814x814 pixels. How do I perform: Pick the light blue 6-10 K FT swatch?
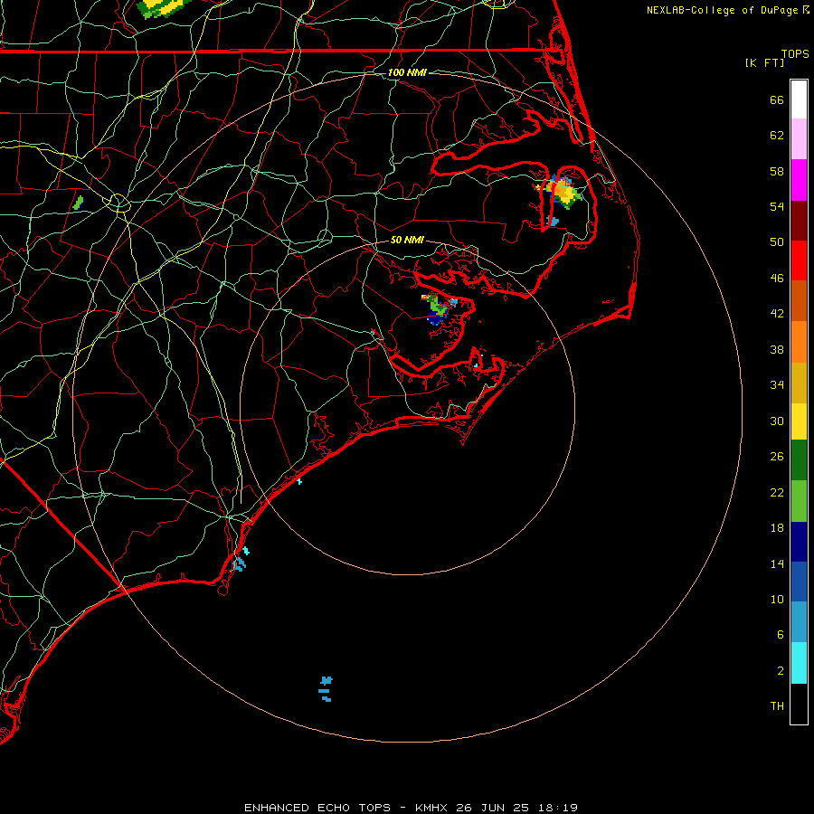pyautogui.click(x=799, y=622)
